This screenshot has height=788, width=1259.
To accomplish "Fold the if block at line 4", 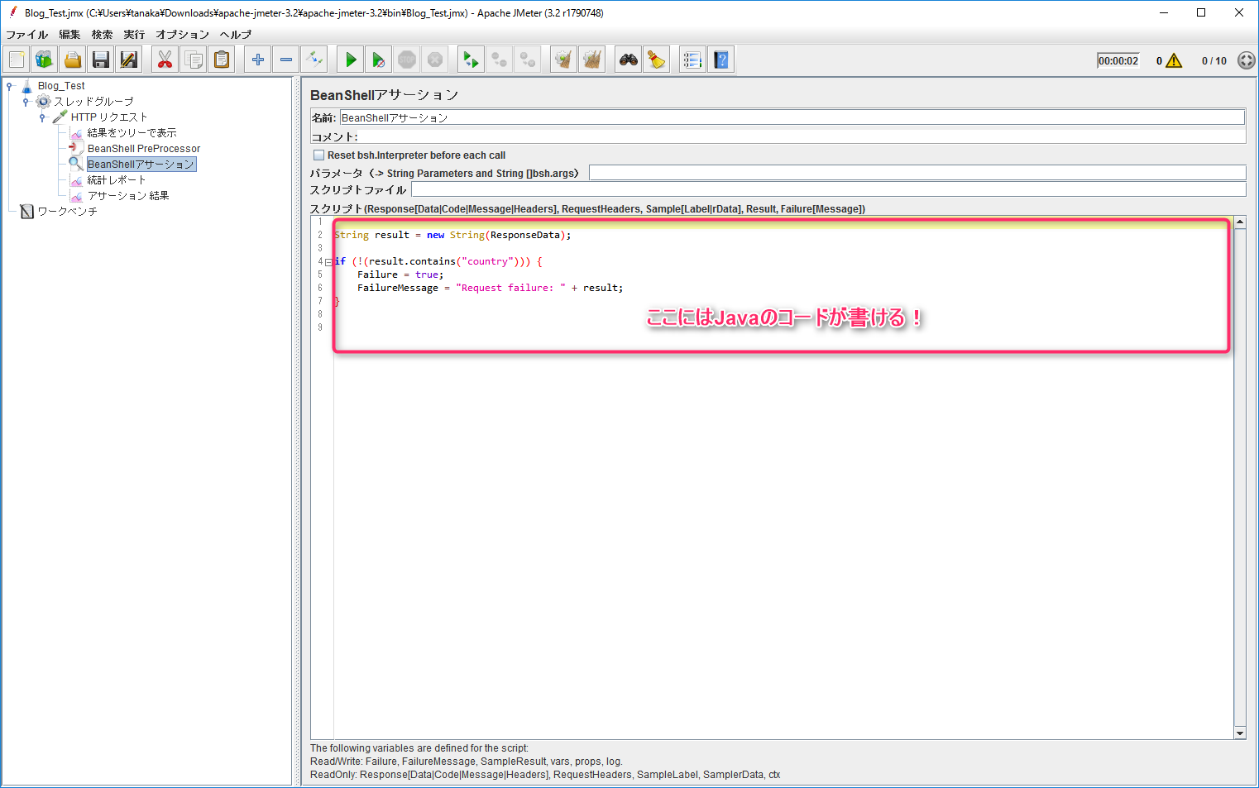I will click(x=328, y=261).
